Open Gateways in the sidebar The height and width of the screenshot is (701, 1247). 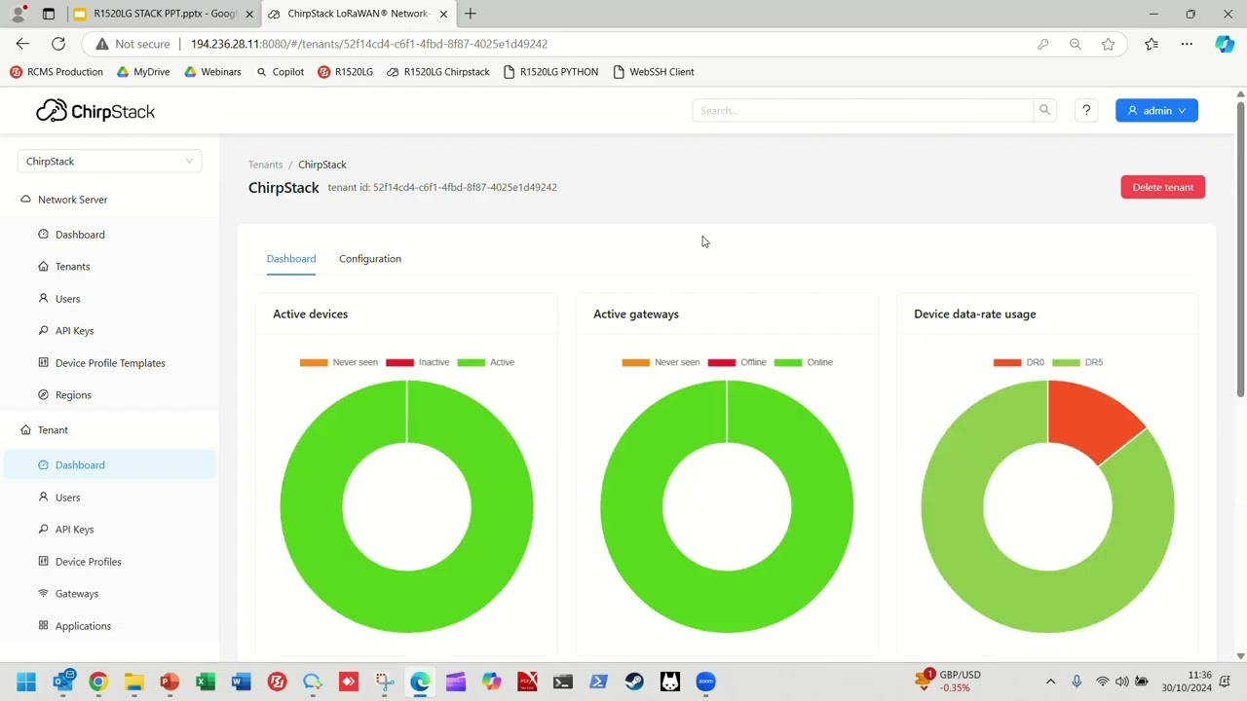tap(76, 594)
